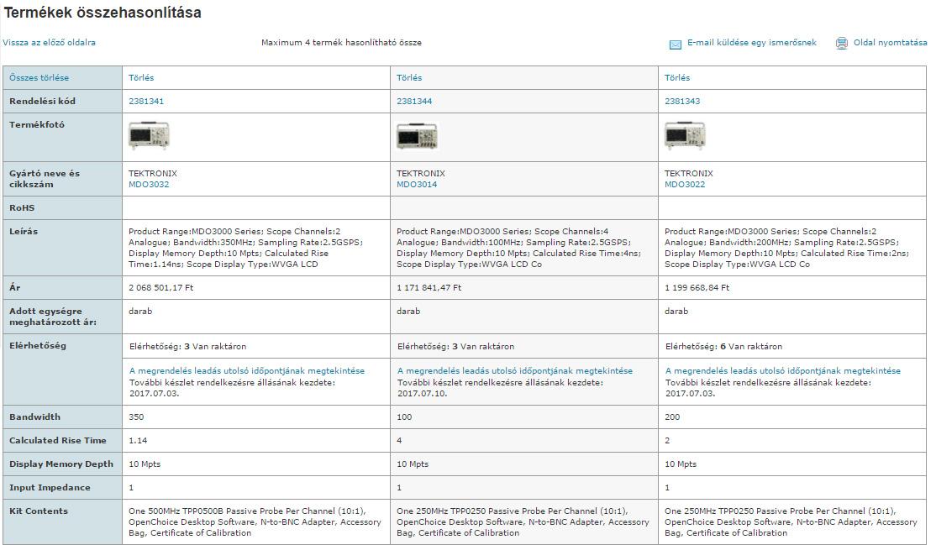Click Törlés above order code 2381341
936x545 pixels.
[141, 77]
